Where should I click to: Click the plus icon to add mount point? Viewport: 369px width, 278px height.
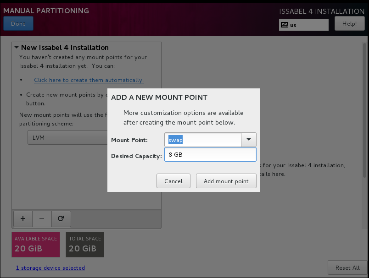[x=22, y=219]
